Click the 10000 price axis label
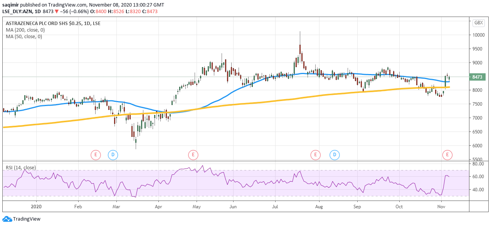This screenshot has width=491, height=226. click(x=478, y=35)
